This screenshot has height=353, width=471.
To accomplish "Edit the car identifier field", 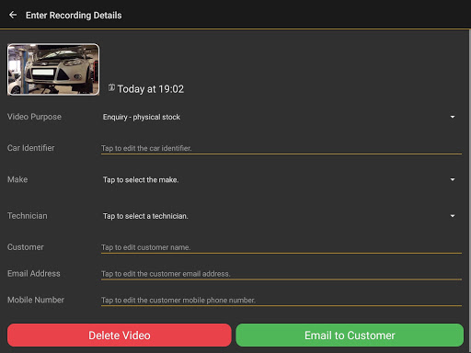I will [x=281, y=148].
